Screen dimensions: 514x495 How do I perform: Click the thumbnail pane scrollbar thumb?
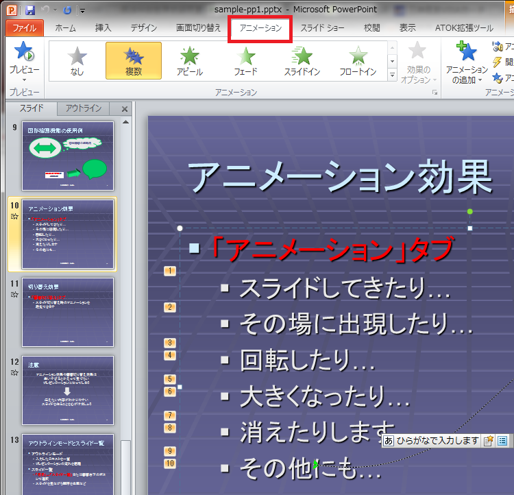[125, 467]
